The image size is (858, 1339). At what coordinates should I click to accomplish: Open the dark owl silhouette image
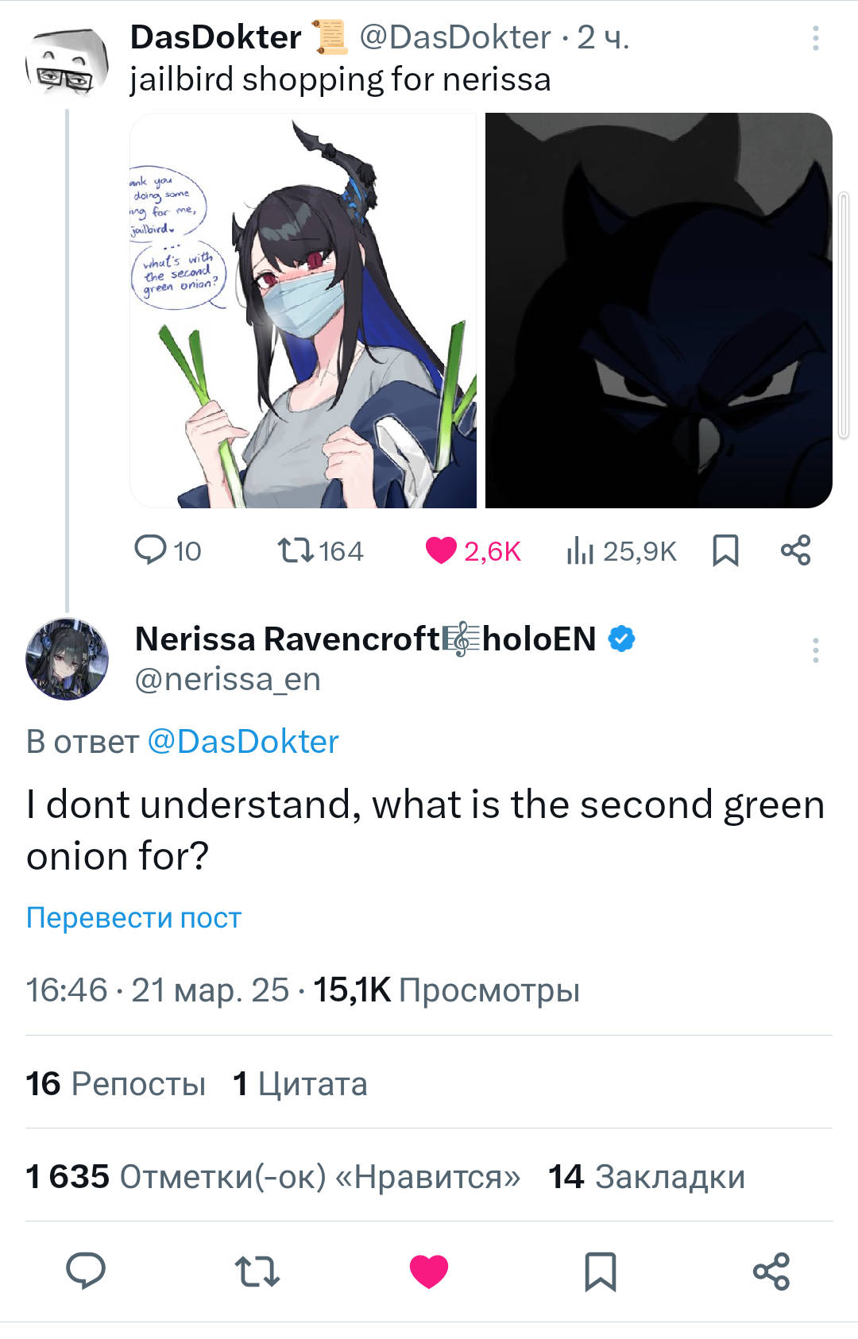click(x=659, y=311)
